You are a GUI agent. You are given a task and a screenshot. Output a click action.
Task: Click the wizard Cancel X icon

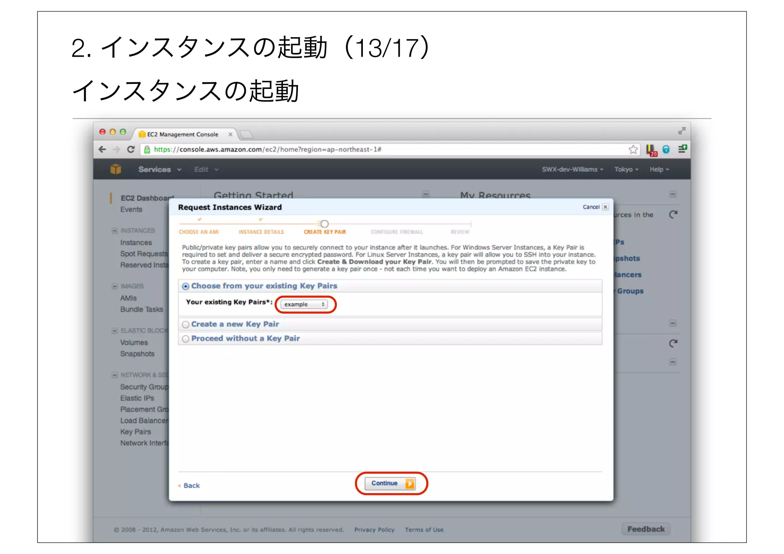point(605,207)
